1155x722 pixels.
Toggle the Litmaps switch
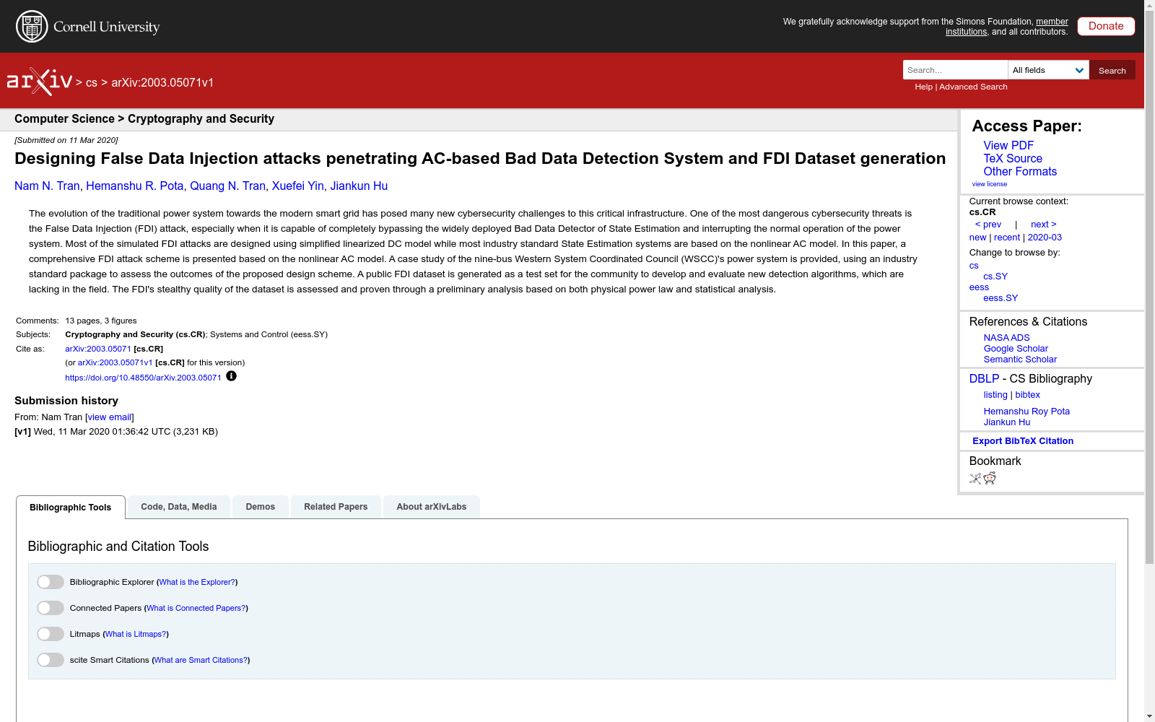click(51, 634)
